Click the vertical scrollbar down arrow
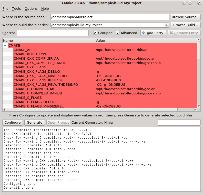203x195 pixels. [199, 106]
